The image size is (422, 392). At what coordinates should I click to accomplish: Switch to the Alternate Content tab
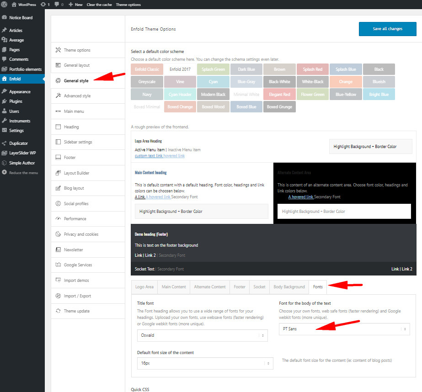pyautogui.click(x=210, y=287)
